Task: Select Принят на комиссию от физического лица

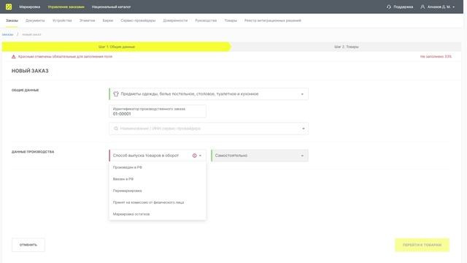Action: [x=158, y=202]
